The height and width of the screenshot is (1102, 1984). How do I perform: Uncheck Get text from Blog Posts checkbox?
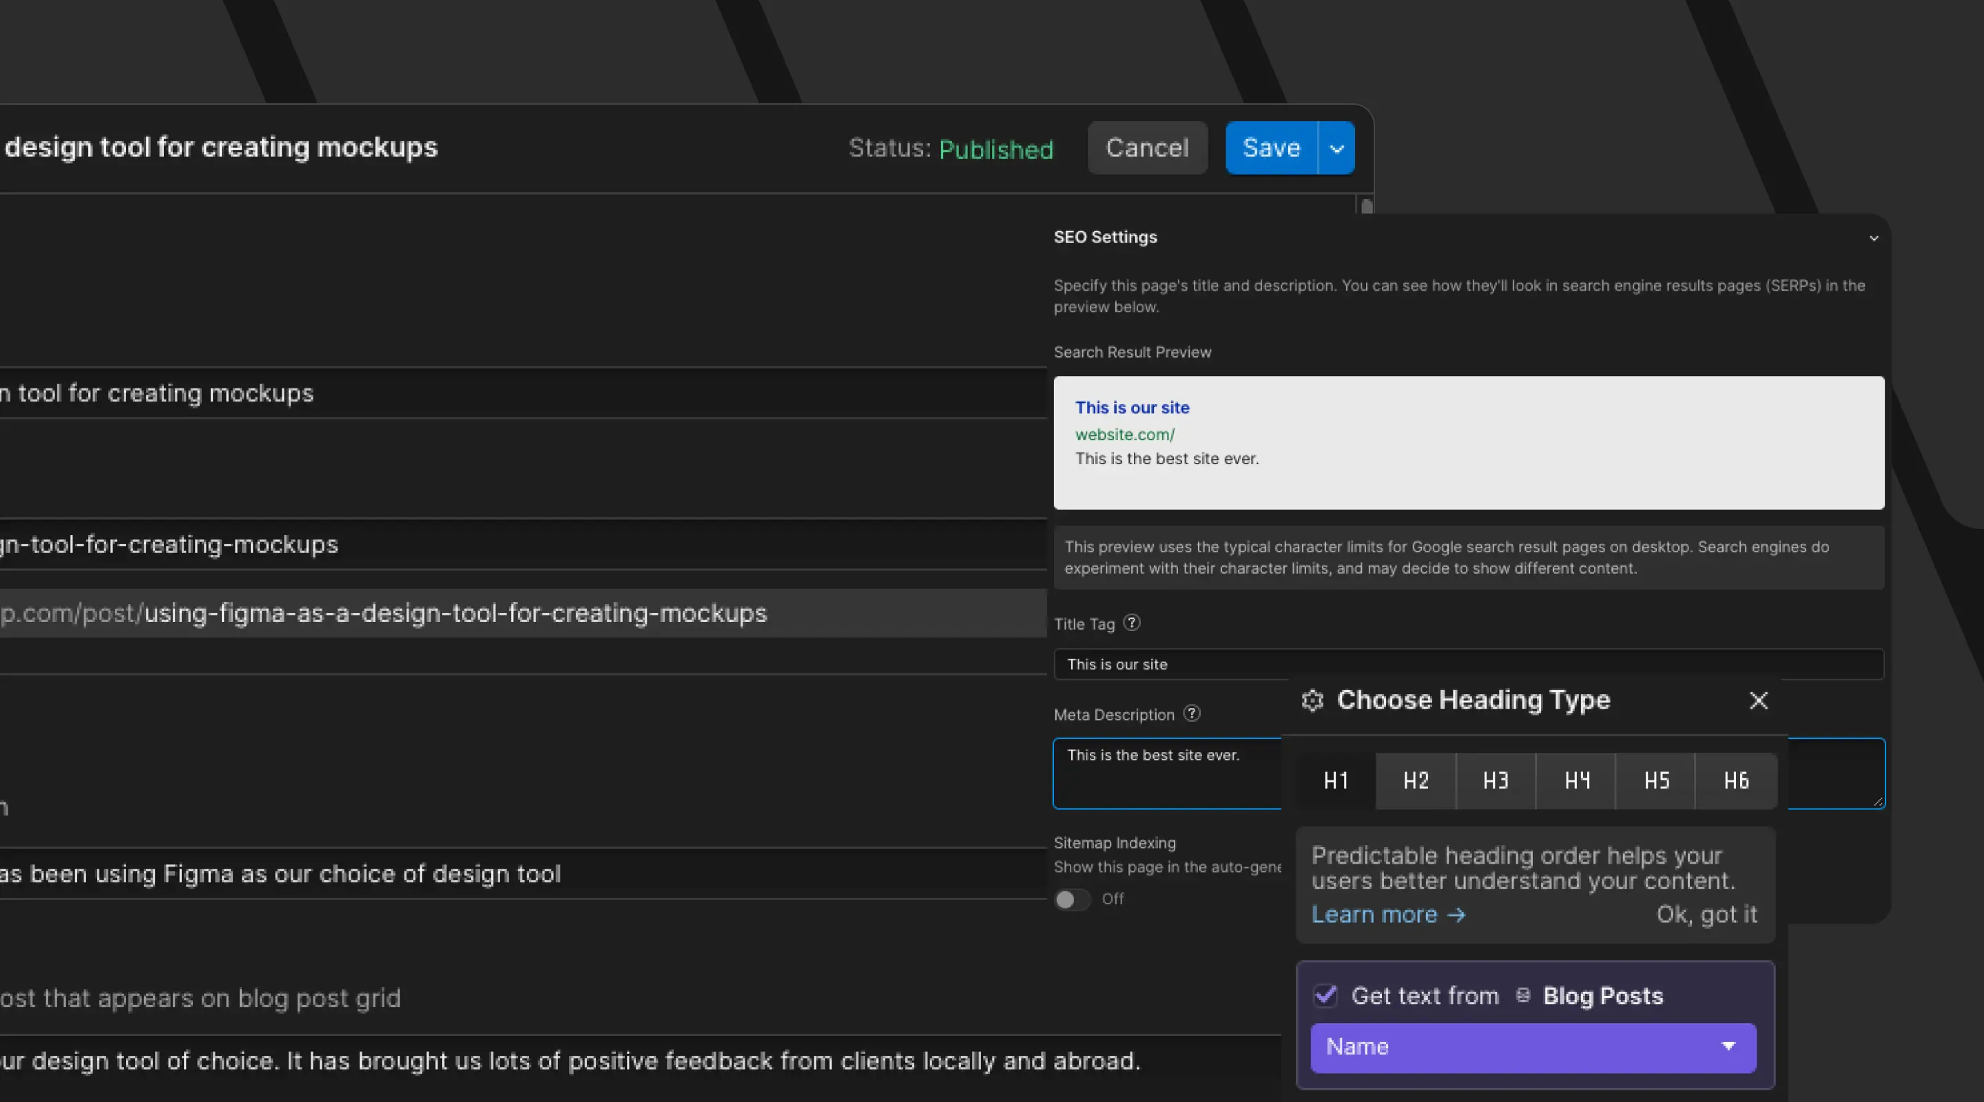pos(1325,995)
